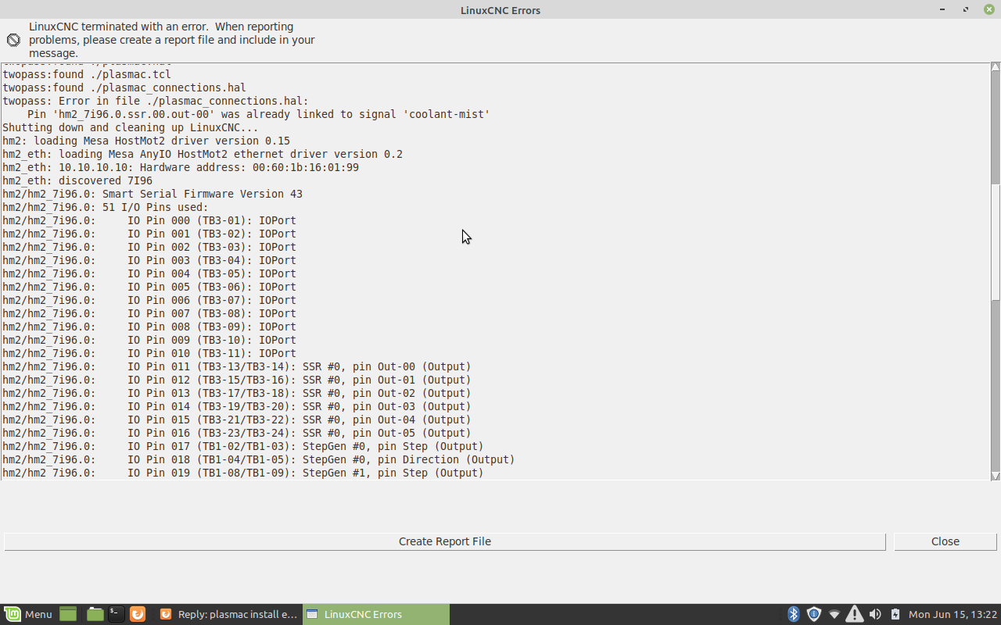Image resolution: width=1001 pixels, height=625 pixels.
Task: Click the line 'twopass: Error in file ./plasmac_connections.hal:'
Action: pos(156,101)
